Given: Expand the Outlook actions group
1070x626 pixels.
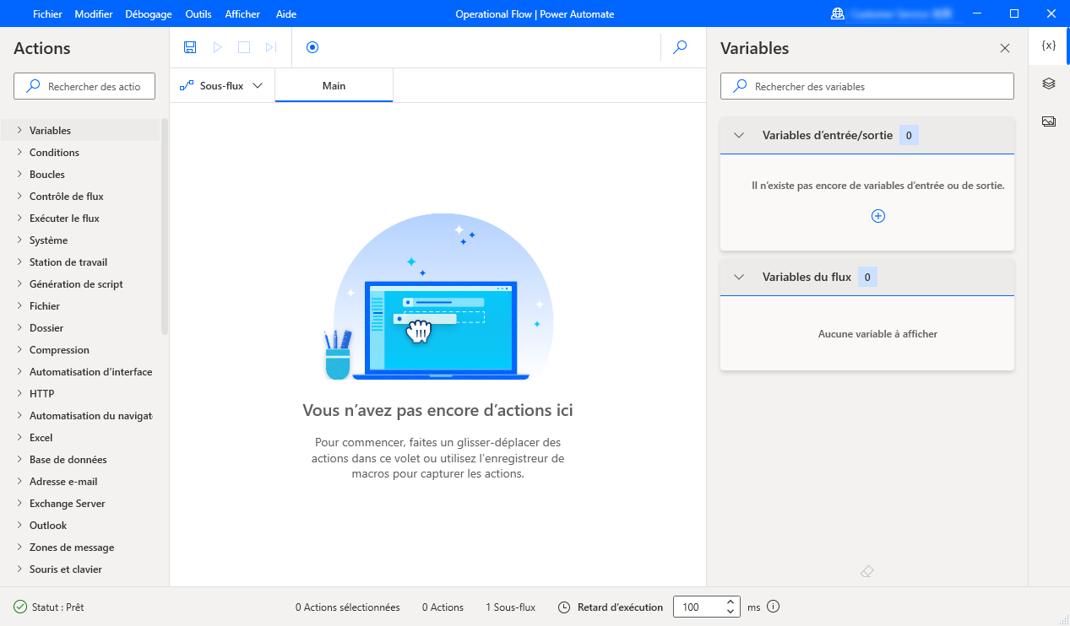Looking at the screenshot, I should click(x=19, y=526).
